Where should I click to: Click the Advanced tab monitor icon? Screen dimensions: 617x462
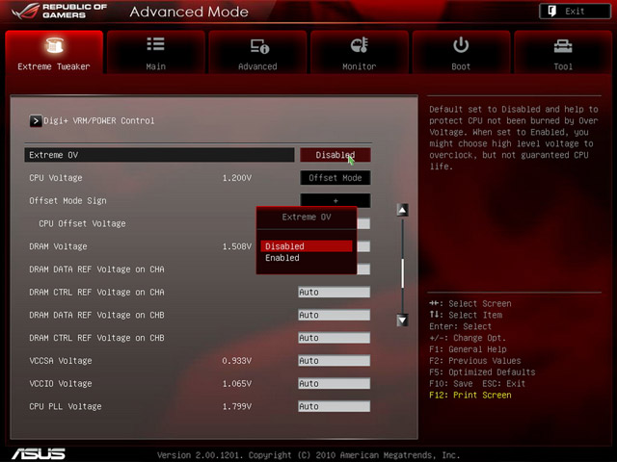[x=259, y=46]
